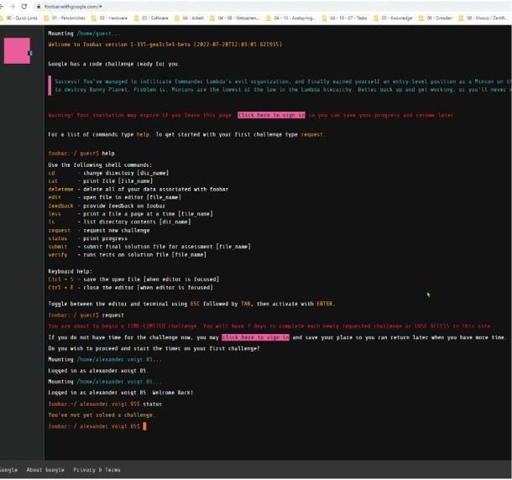Open the '04 - 06 - Webseiten' bookmark folder
The width and height of the screenshot is (512, 480).
tap(235, 18)
